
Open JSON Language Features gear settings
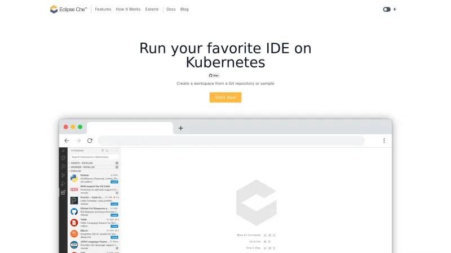point(117,249)
